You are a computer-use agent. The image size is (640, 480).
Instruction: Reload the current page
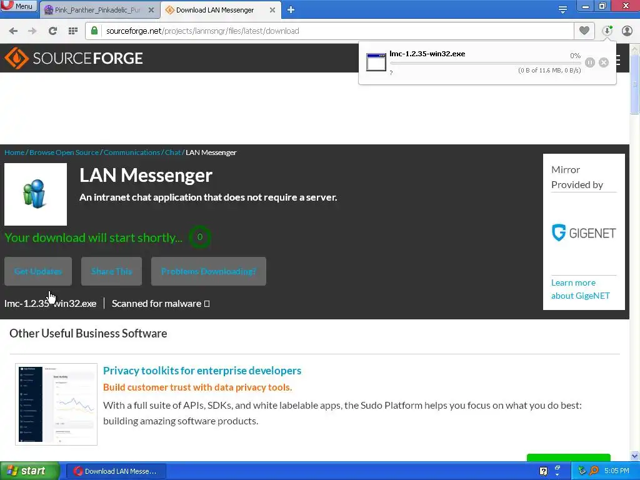(x=52, y=31)
